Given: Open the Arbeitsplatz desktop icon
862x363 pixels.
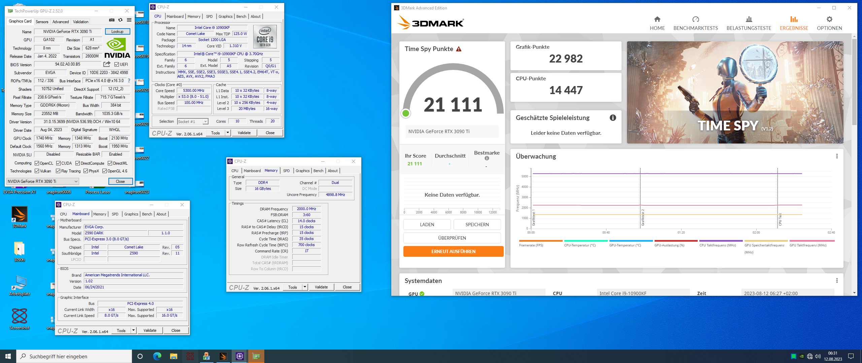Looking at the screenshot, I should (x=19, y=285).
